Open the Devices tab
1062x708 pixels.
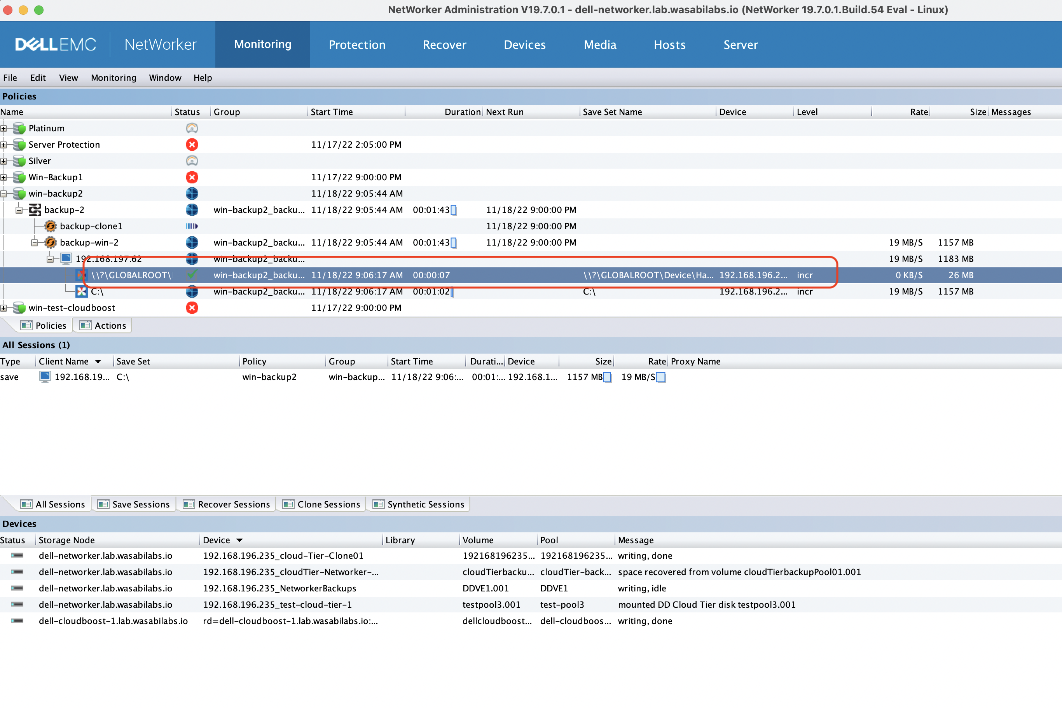[x=524, y=45]
